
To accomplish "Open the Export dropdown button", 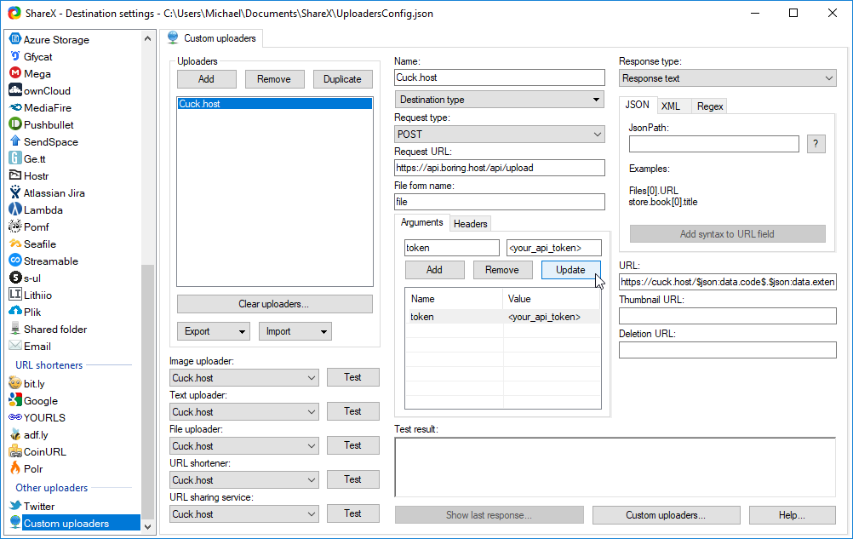I will pyautogui.click(x=213, y=331).
